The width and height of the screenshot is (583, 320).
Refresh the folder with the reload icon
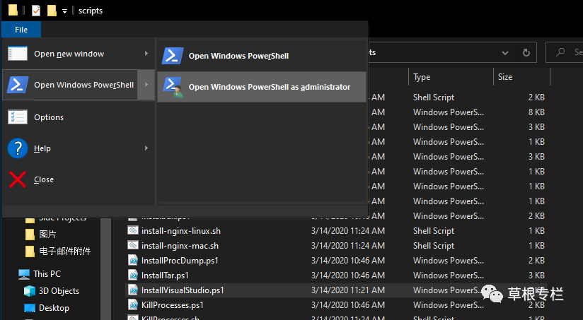tap(526, 52)
